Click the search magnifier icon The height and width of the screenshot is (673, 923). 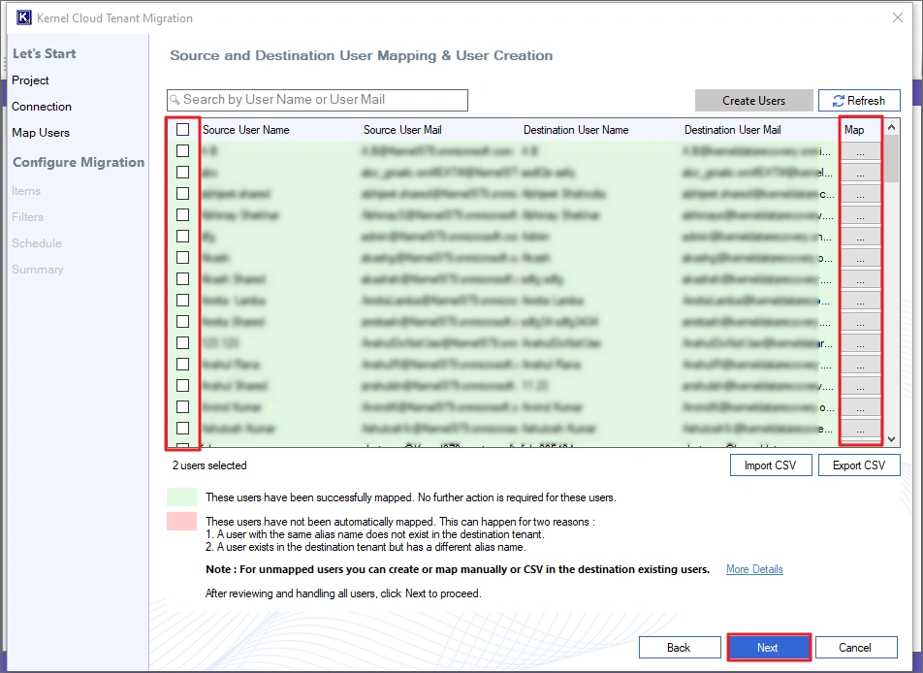coord(175,100)
